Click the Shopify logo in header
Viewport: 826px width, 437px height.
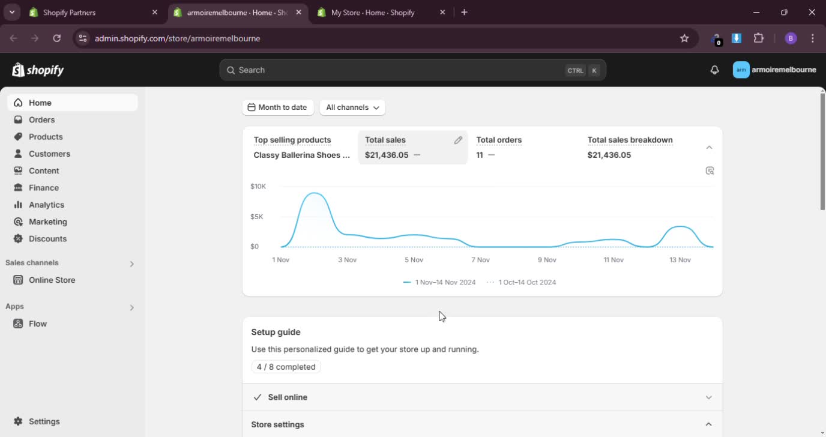[38, 70]
